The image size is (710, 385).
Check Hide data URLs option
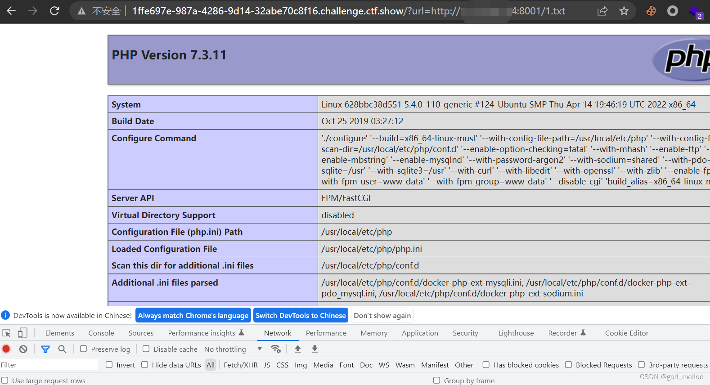click(144, 365)
